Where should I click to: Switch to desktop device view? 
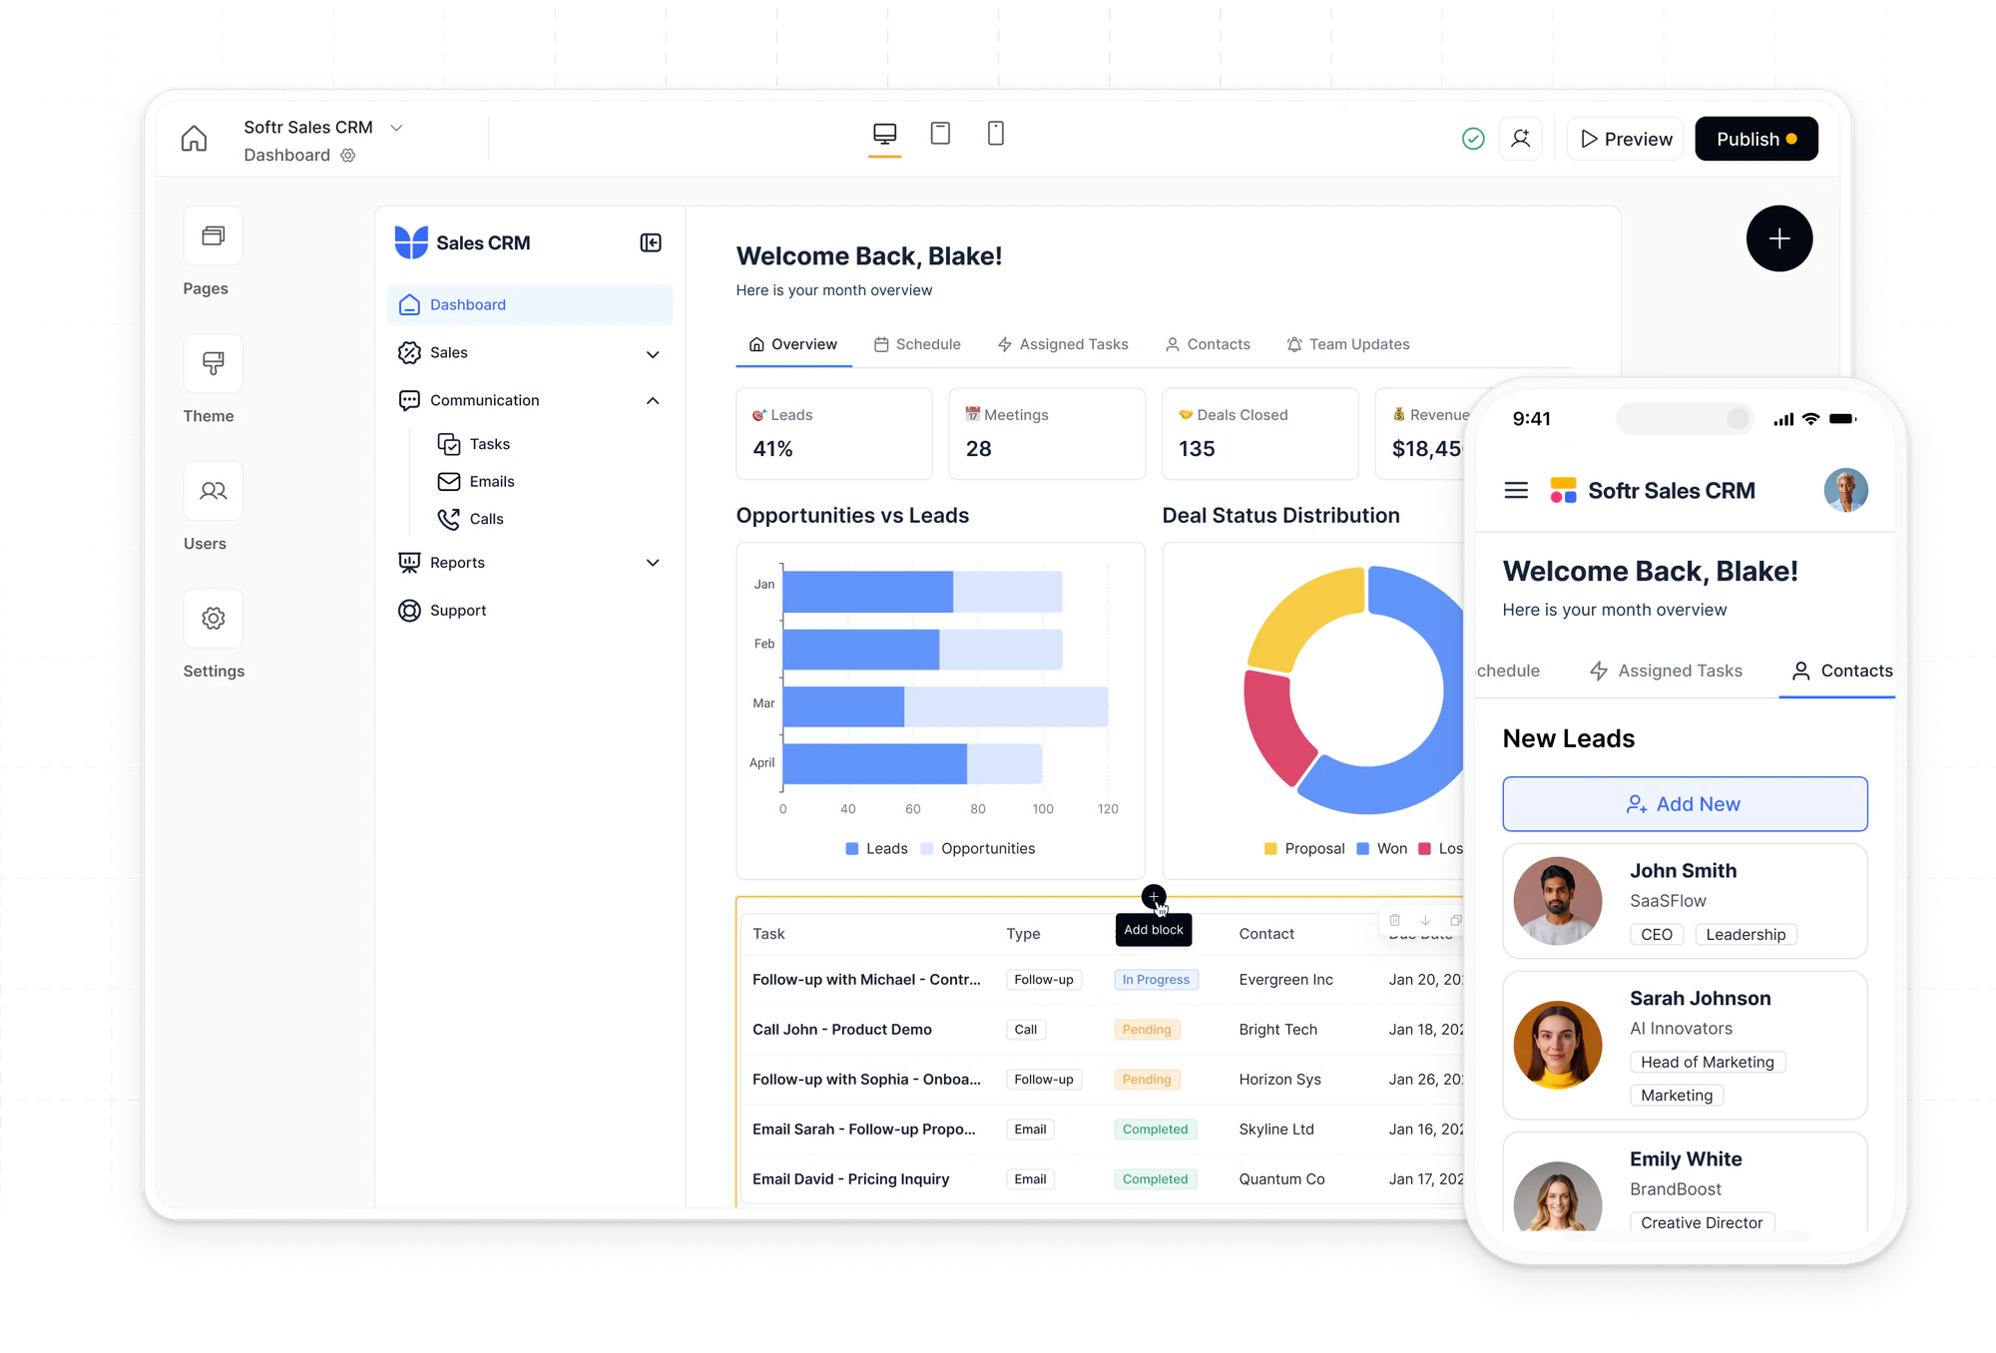tap(884, 134)
